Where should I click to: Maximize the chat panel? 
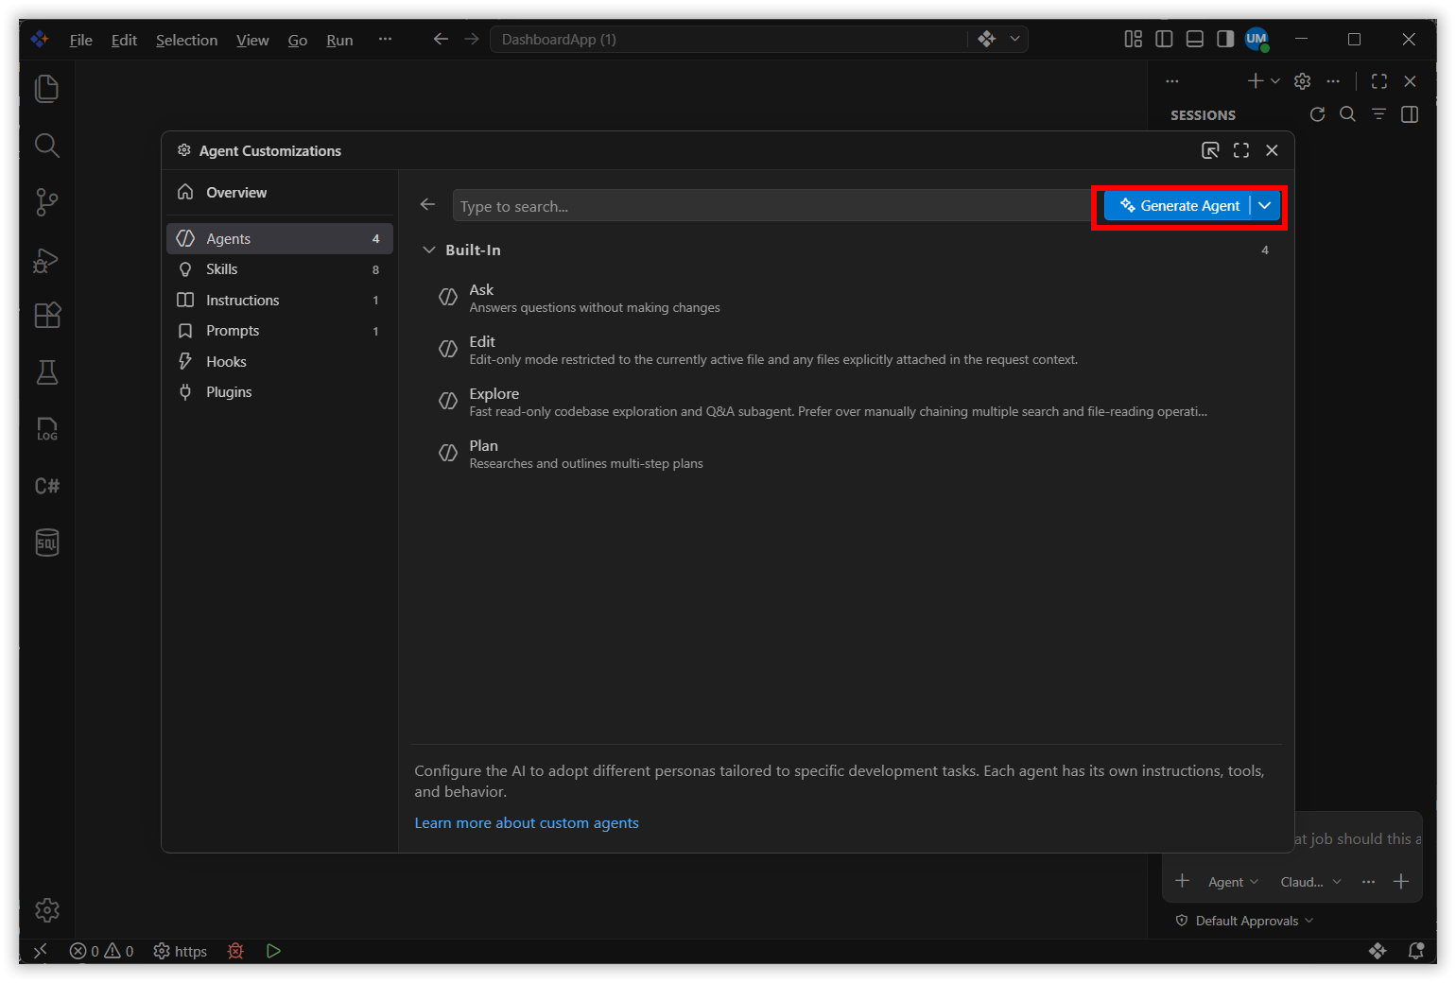[1379, 81]
